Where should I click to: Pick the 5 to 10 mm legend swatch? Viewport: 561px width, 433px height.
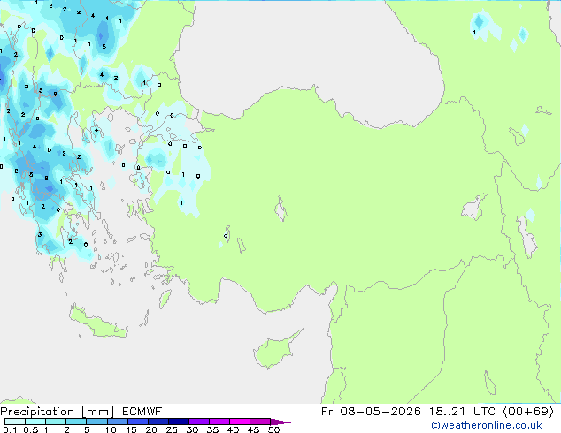(97, 422)
